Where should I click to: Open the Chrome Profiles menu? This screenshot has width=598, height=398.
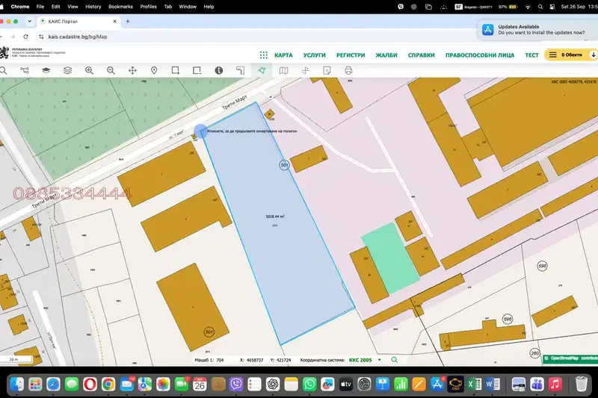point(148,7)
